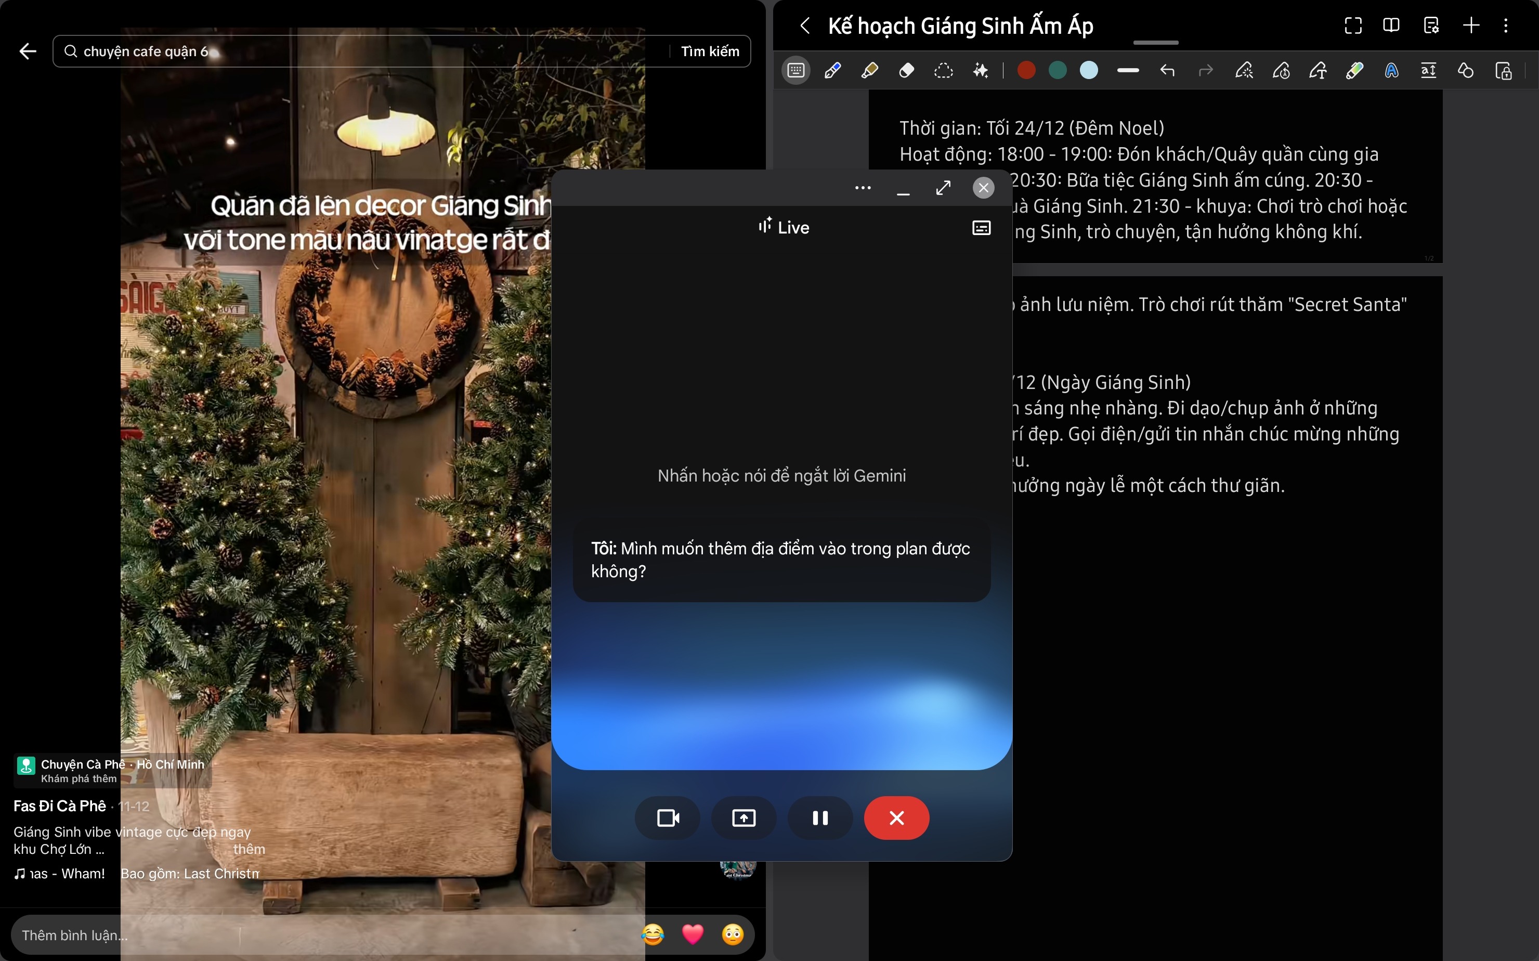Toggle keyboard text mode in notes

pos(795,71)
